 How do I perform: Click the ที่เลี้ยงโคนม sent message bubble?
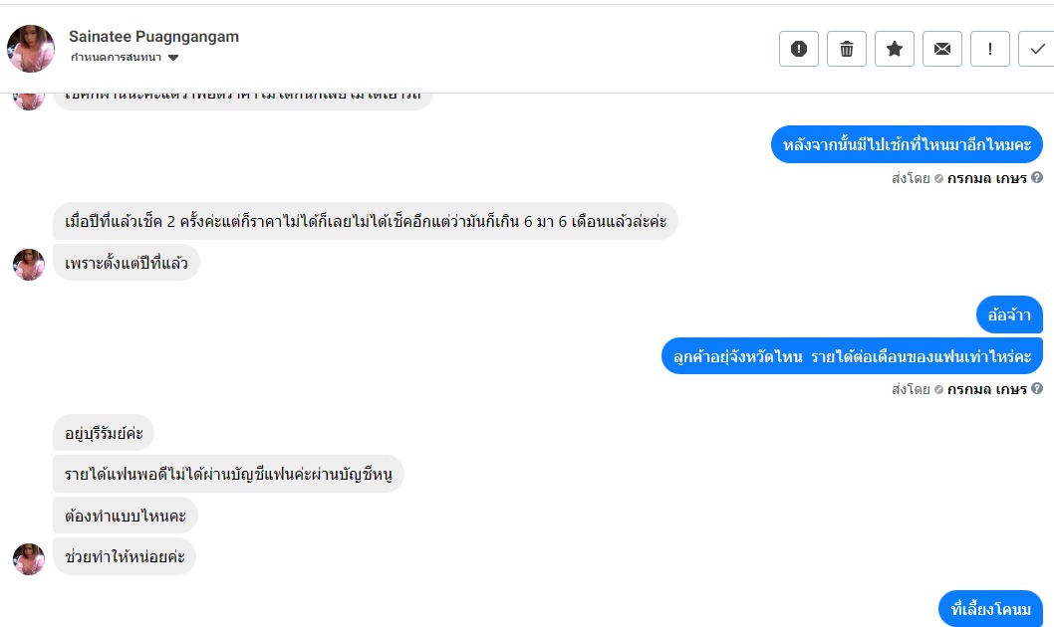pos(990,609)
